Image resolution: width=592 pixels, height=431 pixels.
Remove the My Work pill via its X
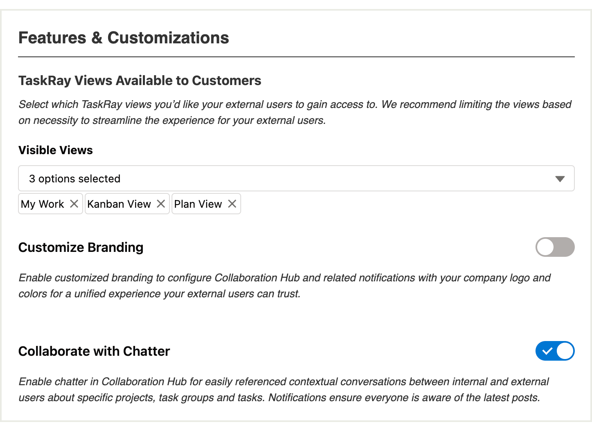(74, 204)
